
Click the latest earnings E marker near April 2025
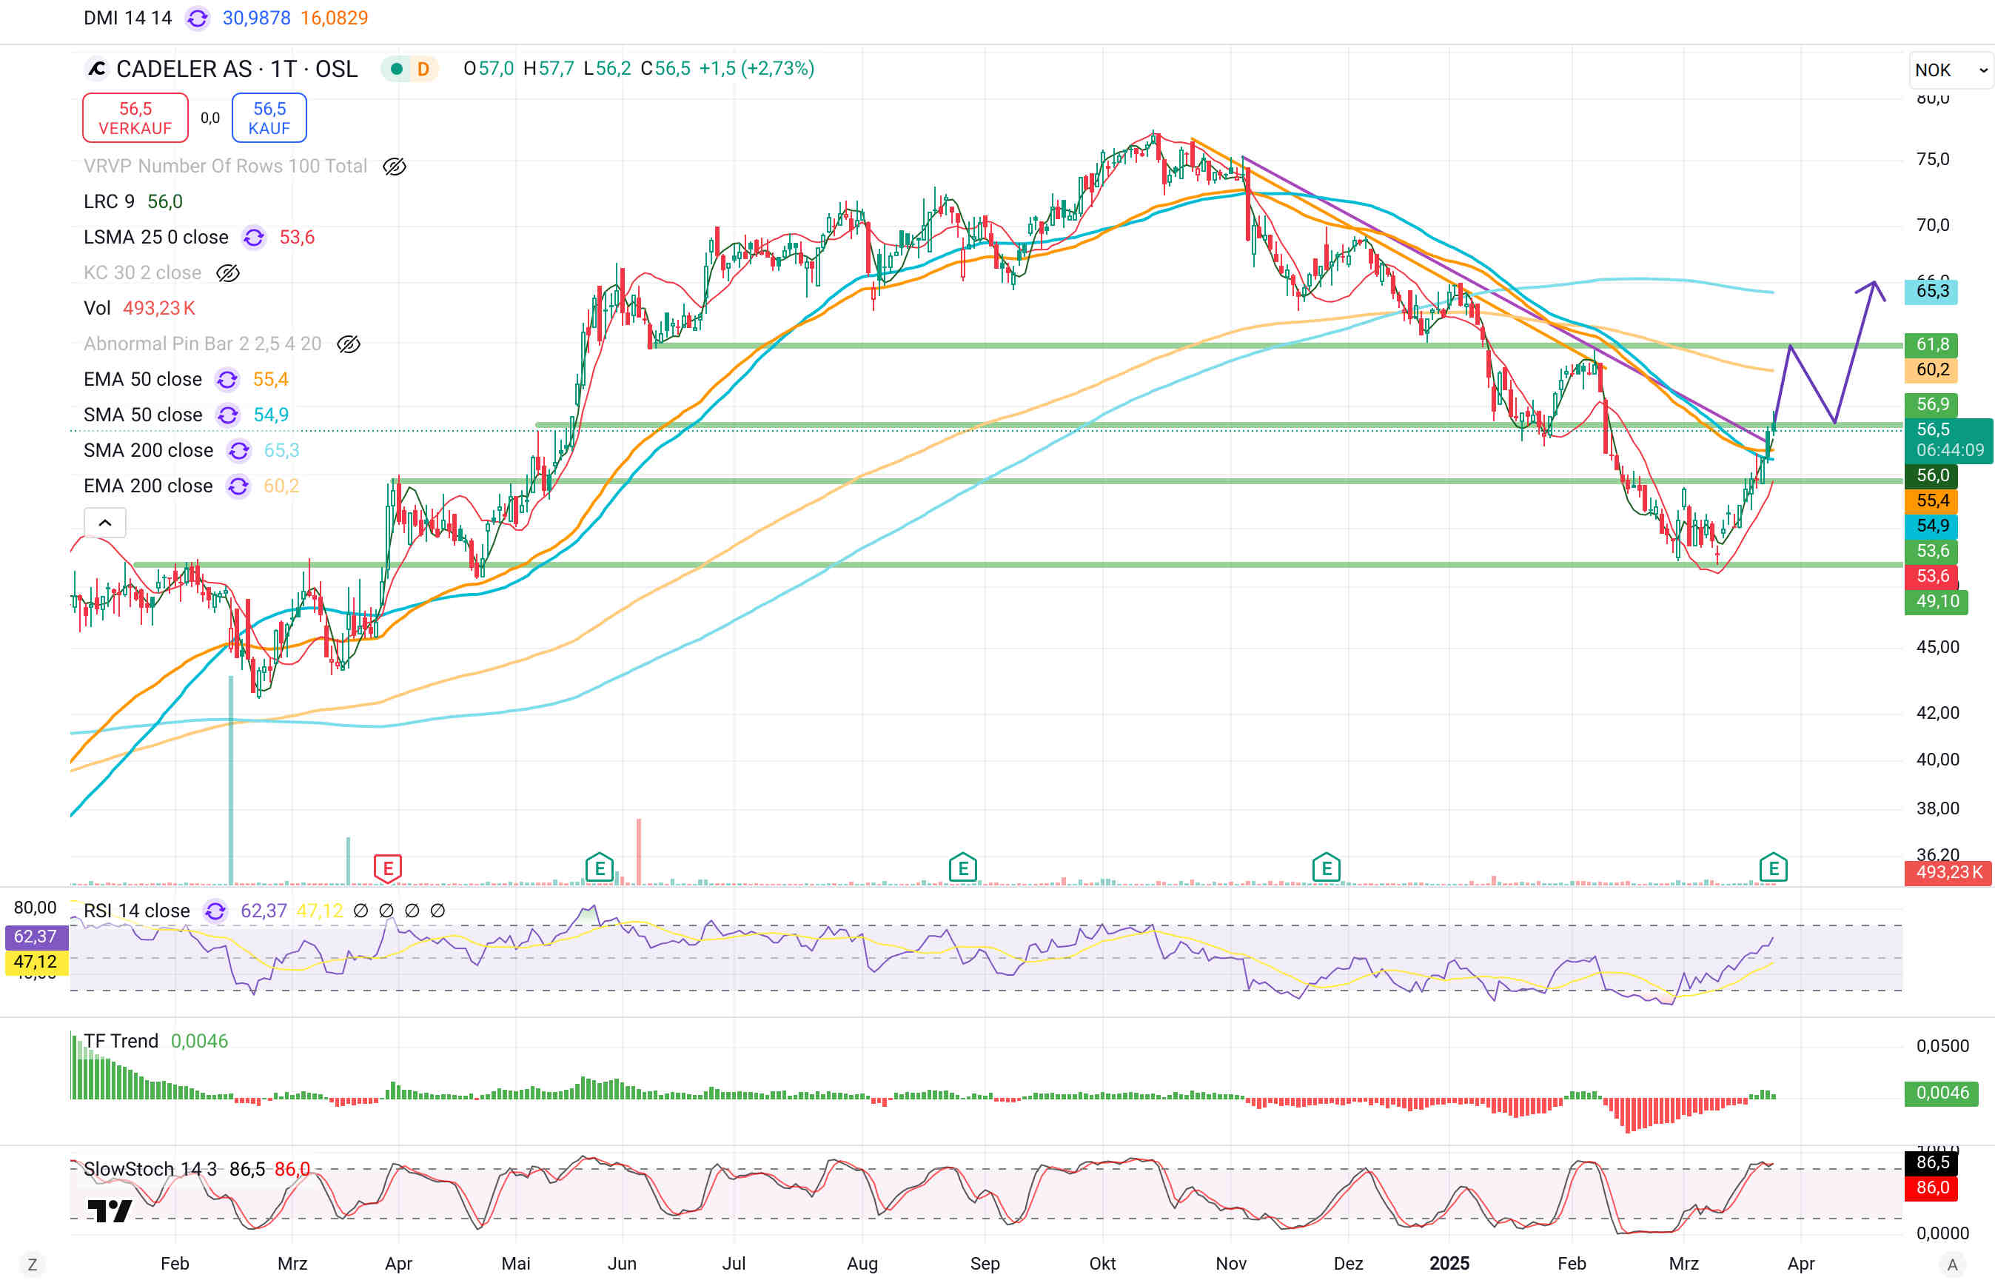point(1773,868)
